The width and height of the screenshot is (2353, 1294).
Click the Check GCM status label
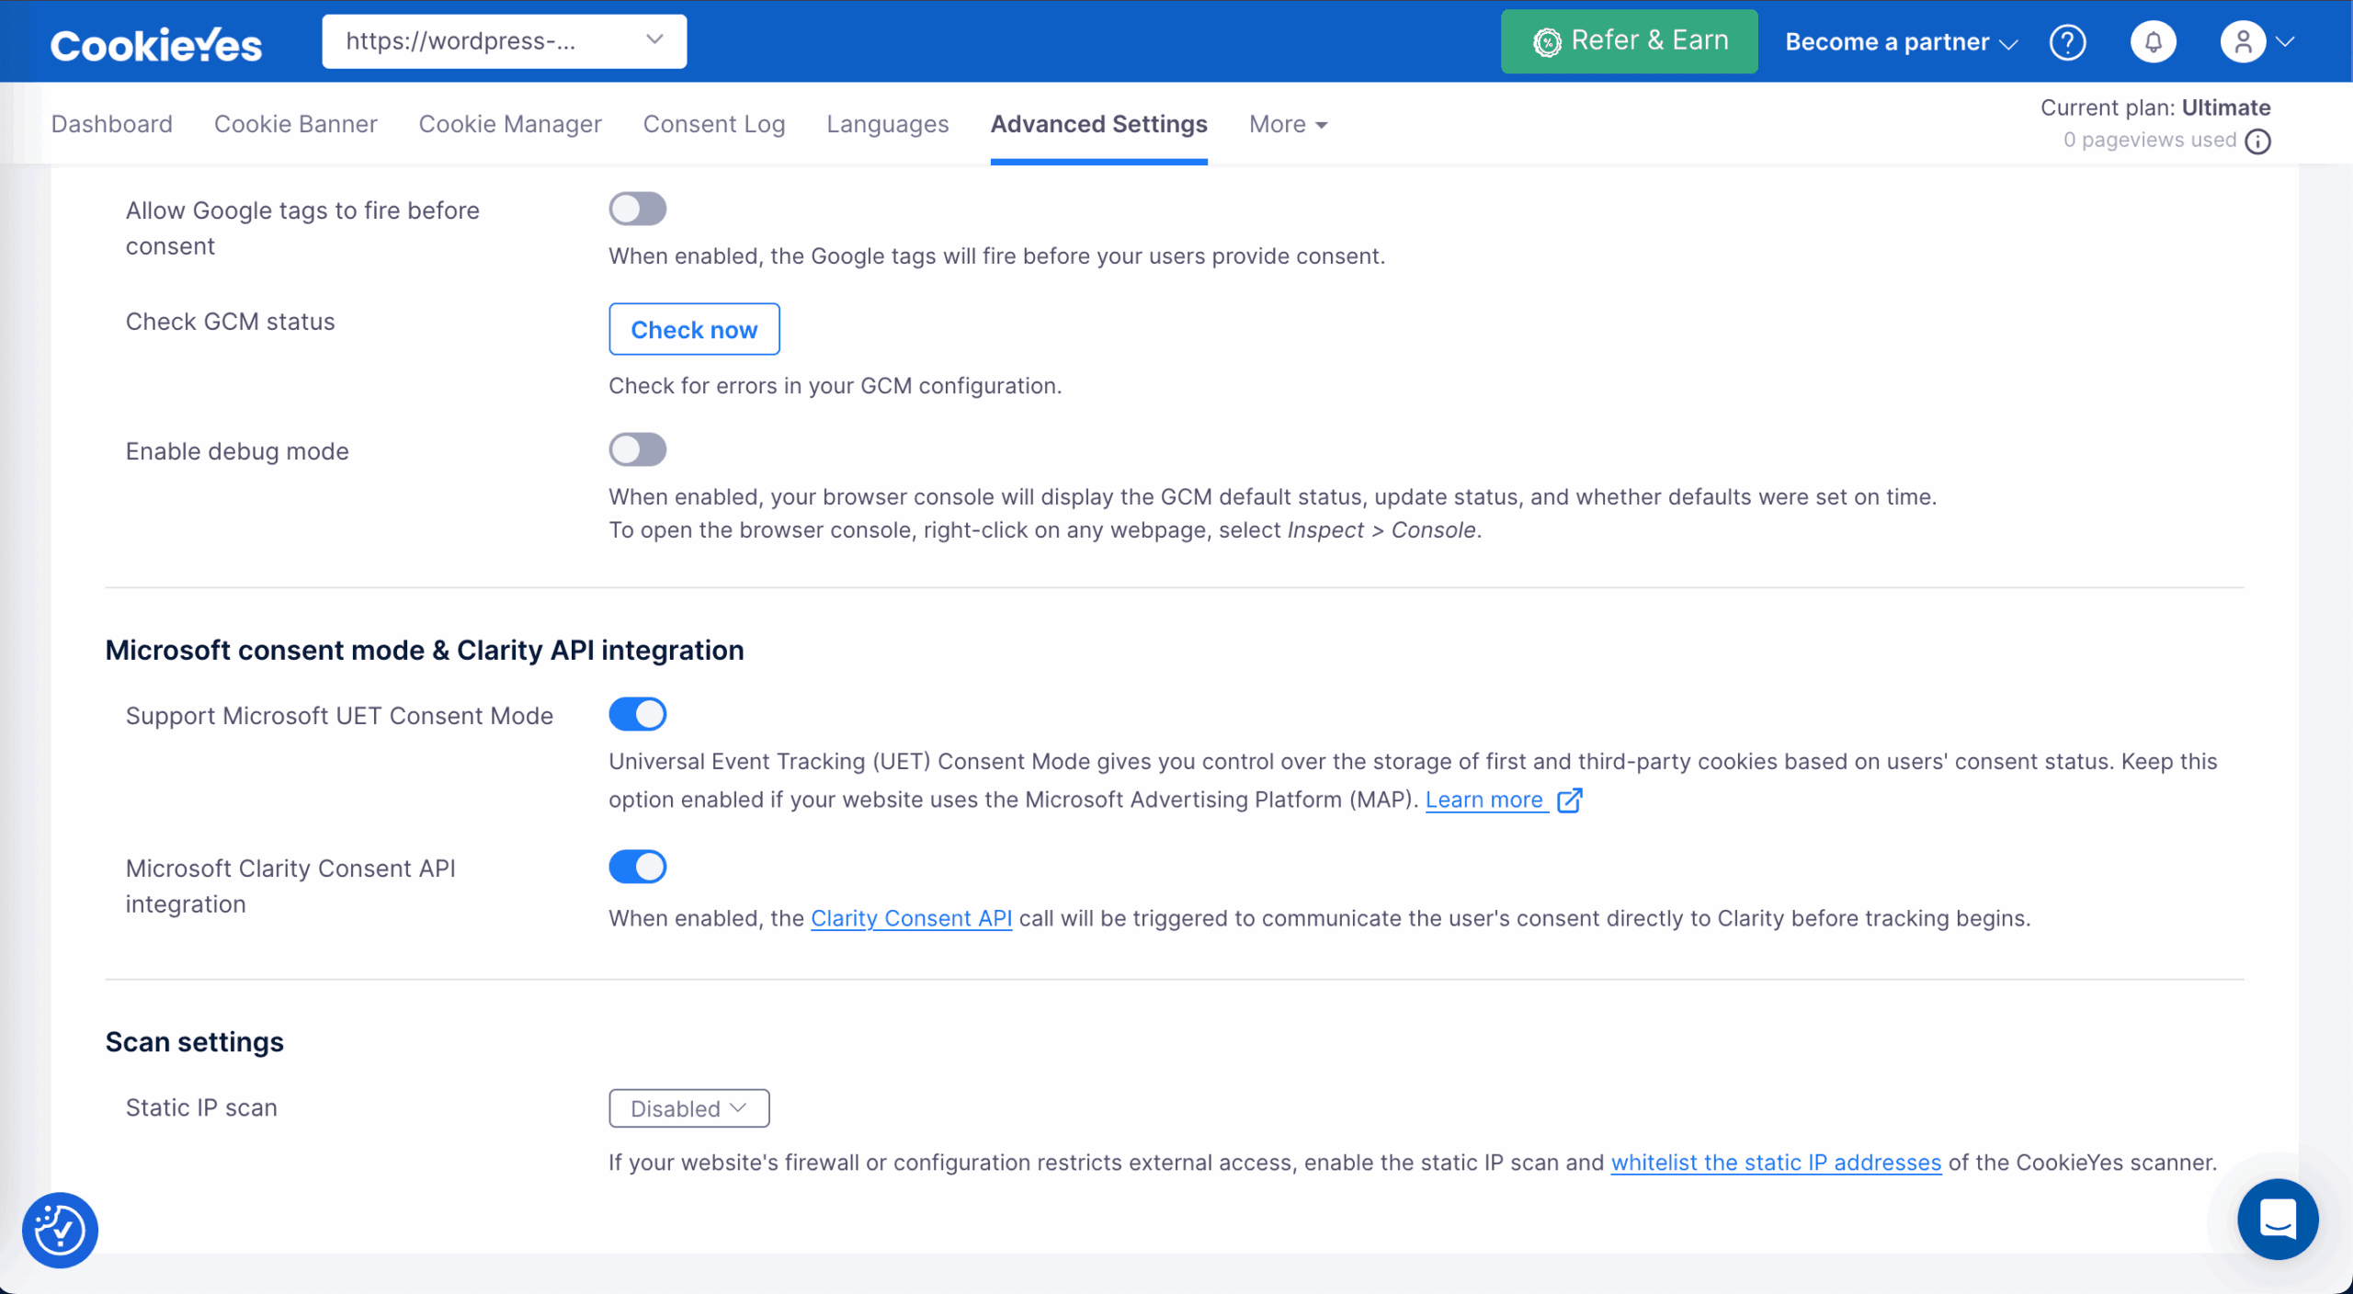click(x=230, y=322)
